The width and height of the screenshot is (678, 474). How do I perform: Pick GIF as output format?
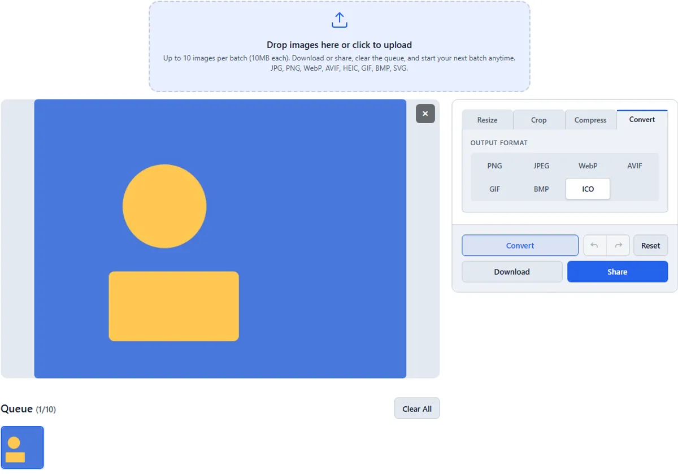[495, 189]
